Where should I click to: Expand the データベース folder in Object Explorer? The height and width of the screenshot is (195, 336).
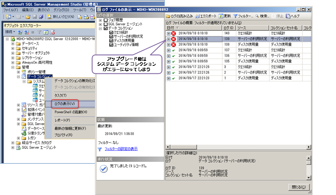tap(13, 44)
